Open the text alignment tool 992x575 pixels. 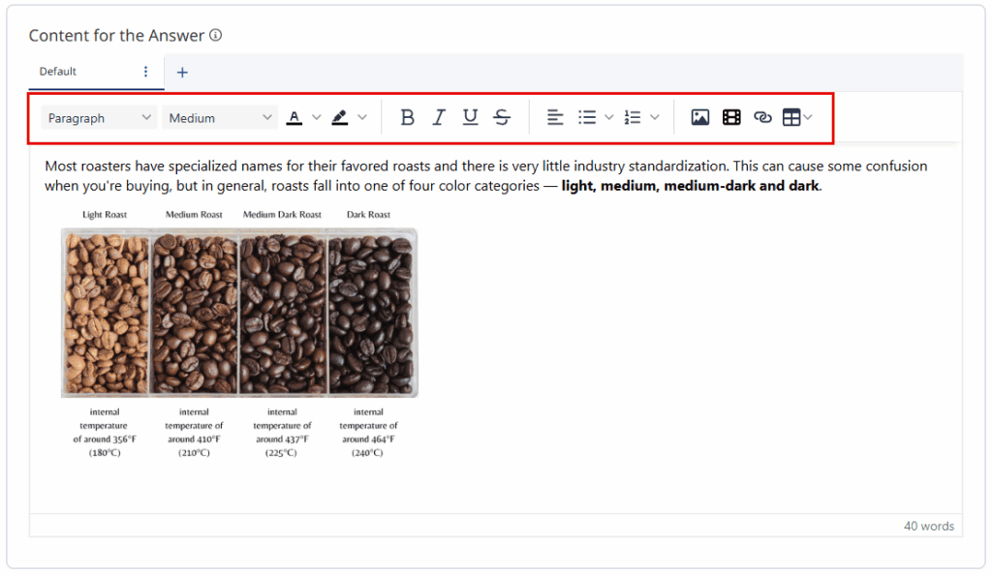pos(555,117)
